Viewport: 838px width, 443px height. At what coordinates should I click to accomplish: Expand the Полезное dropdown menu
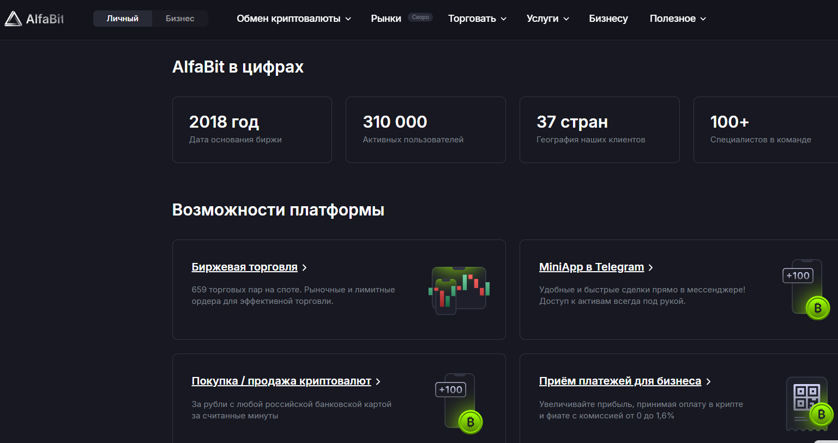(678, 19)
